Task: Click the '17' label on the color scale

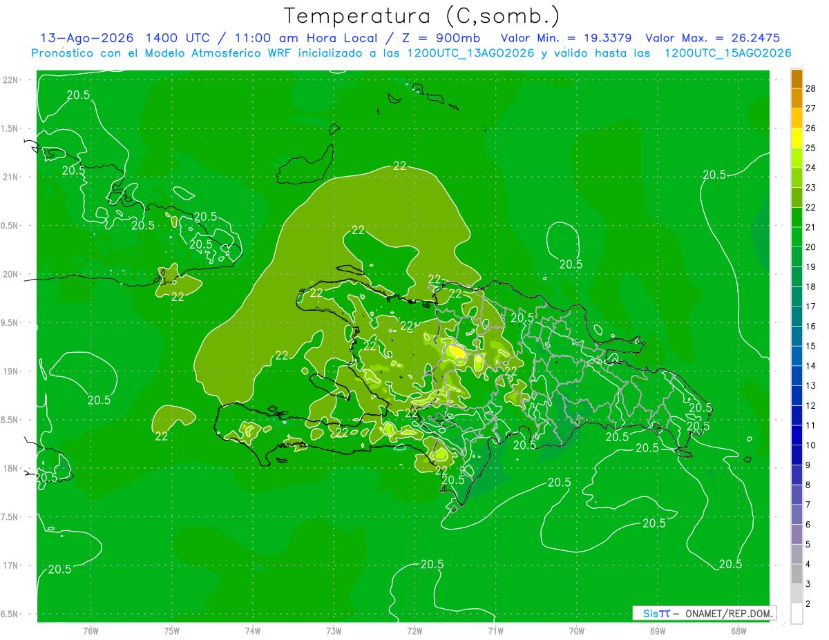Action: click(x=811, y=307)
